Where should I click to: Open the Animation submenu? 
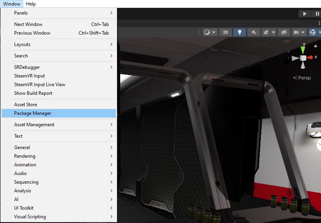click(59, 165)
